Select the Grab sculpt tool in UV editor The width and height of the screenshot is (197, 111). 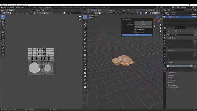point(3,48)
